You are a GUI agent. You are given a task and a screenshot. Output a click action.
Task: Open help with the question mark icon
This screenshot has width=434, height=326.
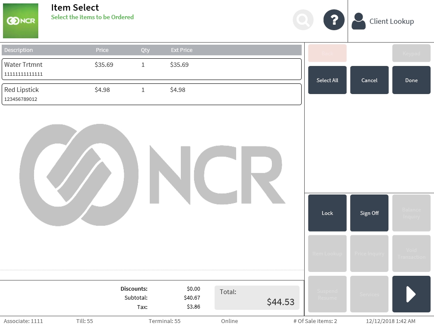pos(334,20)
